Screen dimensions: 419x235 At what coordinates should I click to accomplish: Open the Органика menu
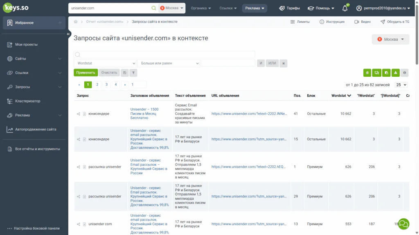(x=200, y=8)
